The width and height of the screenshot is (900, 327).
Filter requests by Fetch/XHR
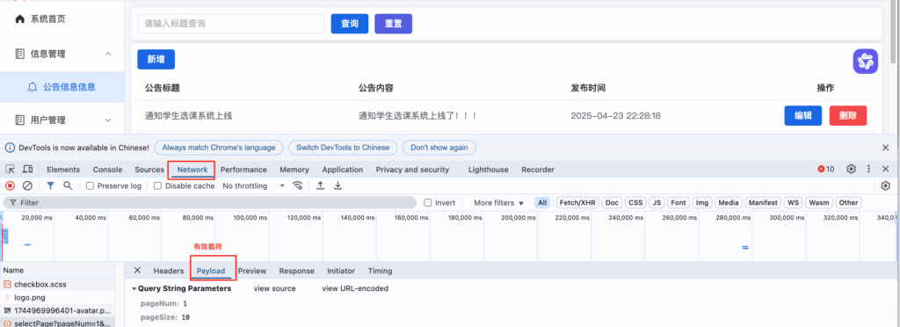click(x=577, y=202)
